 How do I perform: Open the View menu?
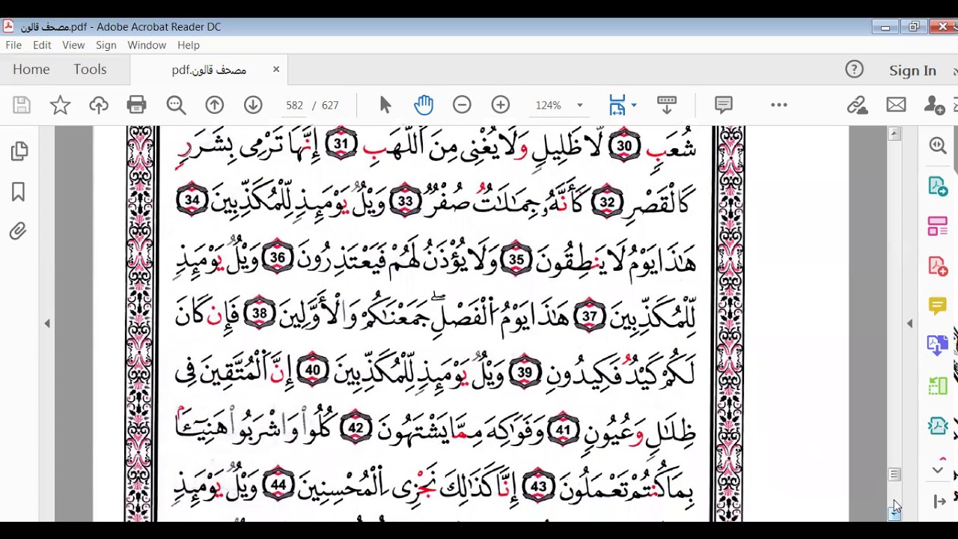pos(73,45)
